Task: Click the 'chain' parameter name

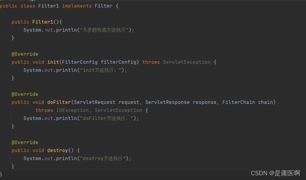Action: (x=265, y=102)
